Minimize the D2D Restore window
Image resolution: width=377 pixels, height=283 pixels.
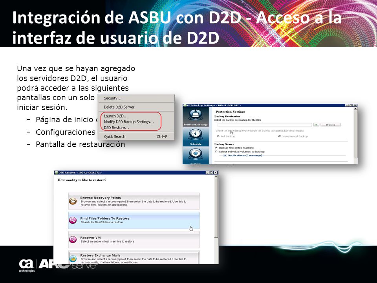pyautogui.click(x=207, y=173)
